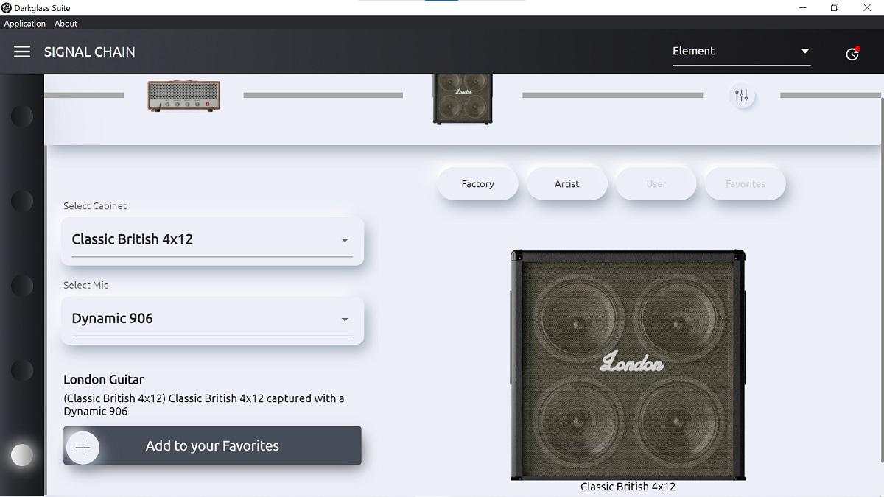Switch to the Artist cabinets tab
Screen dimensions: 884x497
pos(567,184)
